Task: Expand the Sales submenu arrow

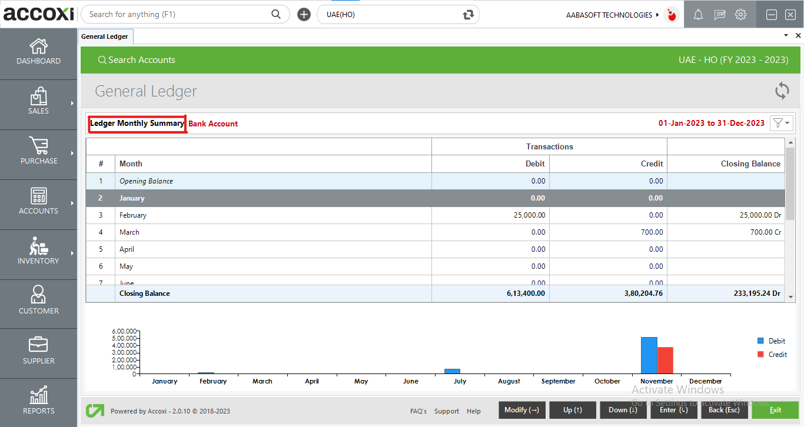Action: point(72,104)
